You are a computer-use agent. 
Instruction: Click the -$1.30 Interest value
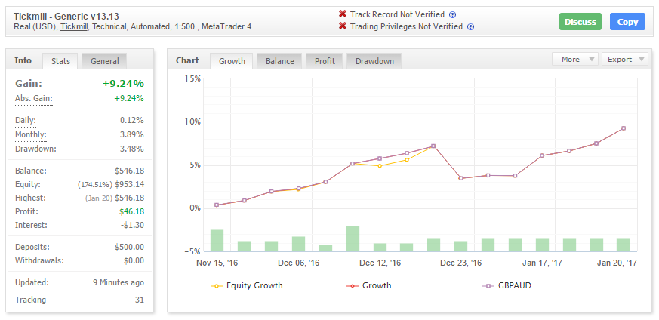coord(131,225)
